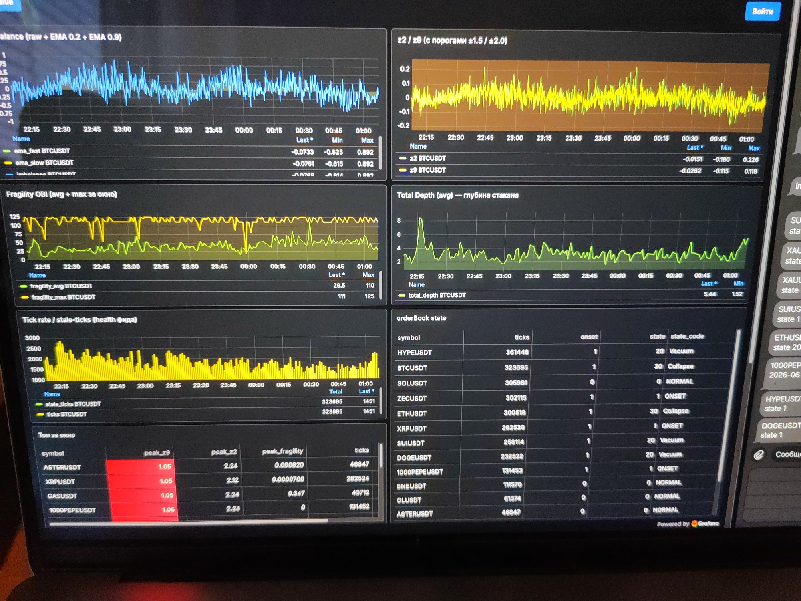Image resolution: width=801 pixels, height=601 pixels.
Task: Click the yellow color marker beside fragility_max BTCUSDT
Action: pyautogui.click(x=25, y=298)
